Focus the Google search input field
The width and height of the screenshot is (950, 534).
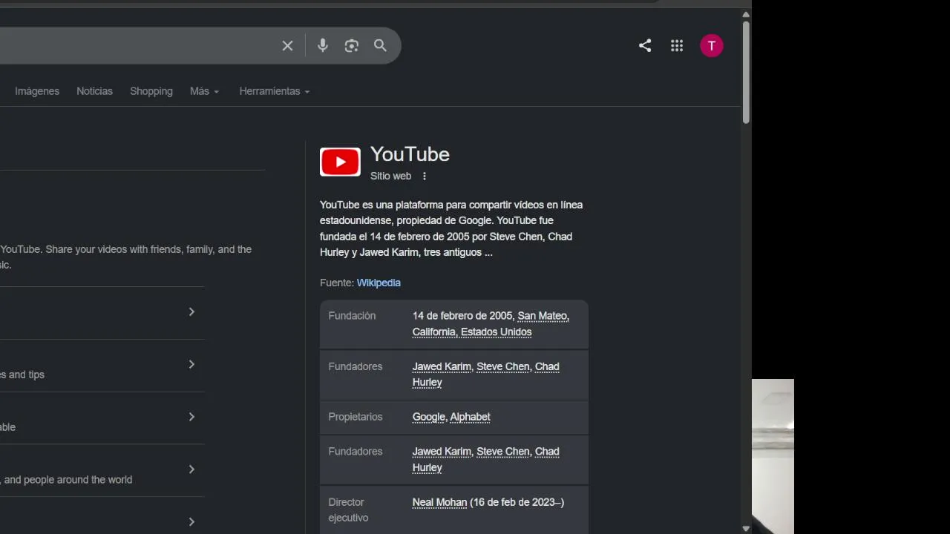click(x=137, y=46)
